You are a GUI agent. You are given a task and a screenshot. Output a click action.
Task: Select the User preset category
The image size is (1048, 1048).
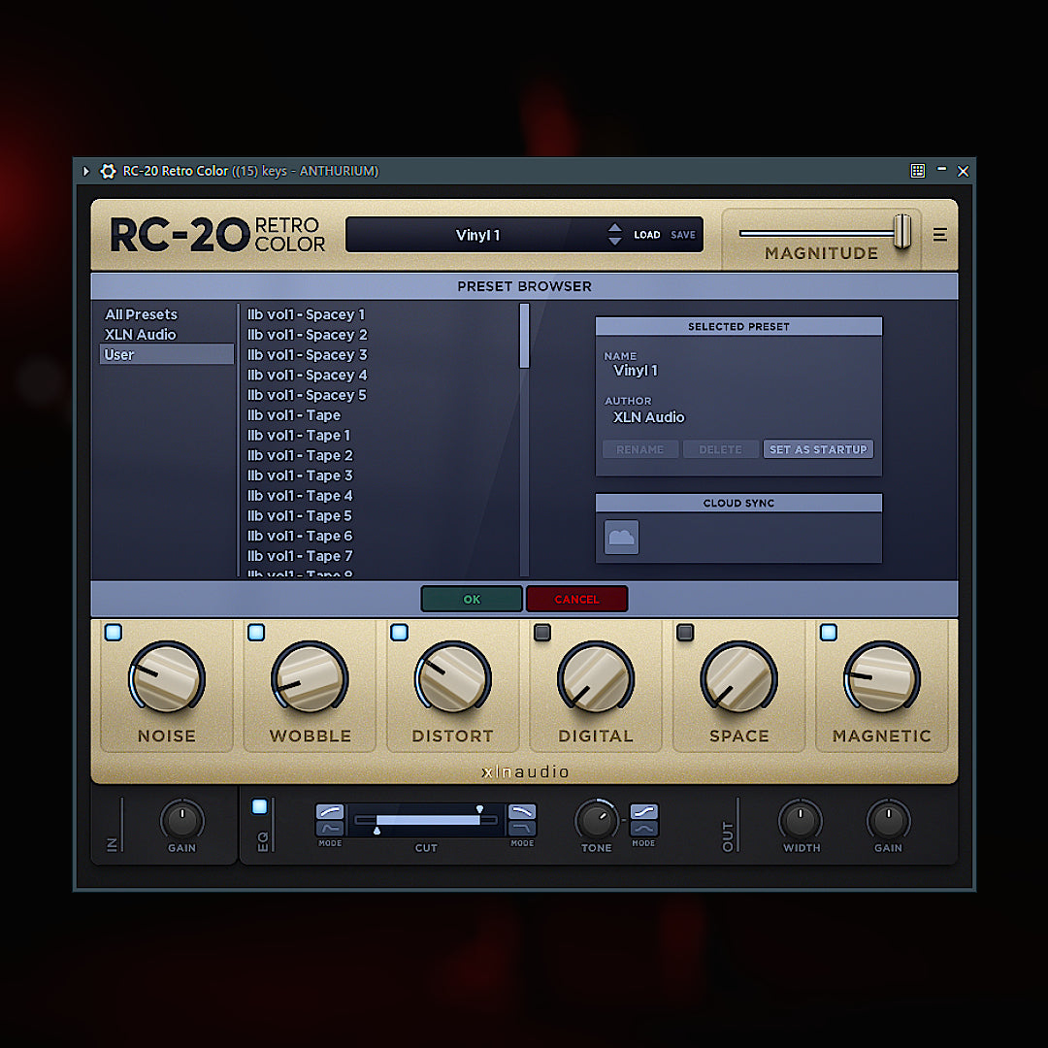(167, 354)
